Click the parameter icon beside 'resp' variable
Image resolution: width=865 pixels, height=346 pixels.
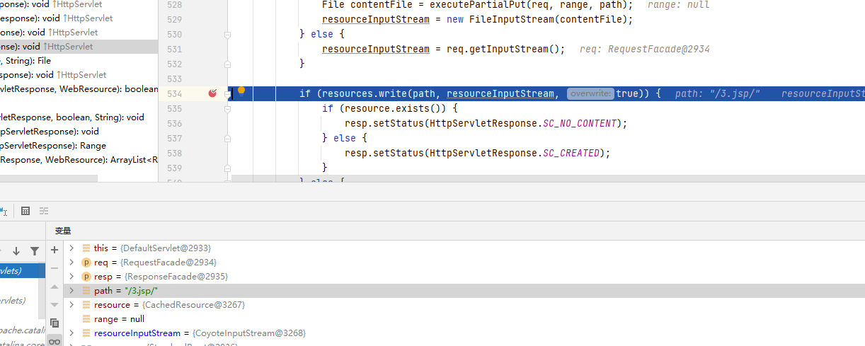point(86,277)
